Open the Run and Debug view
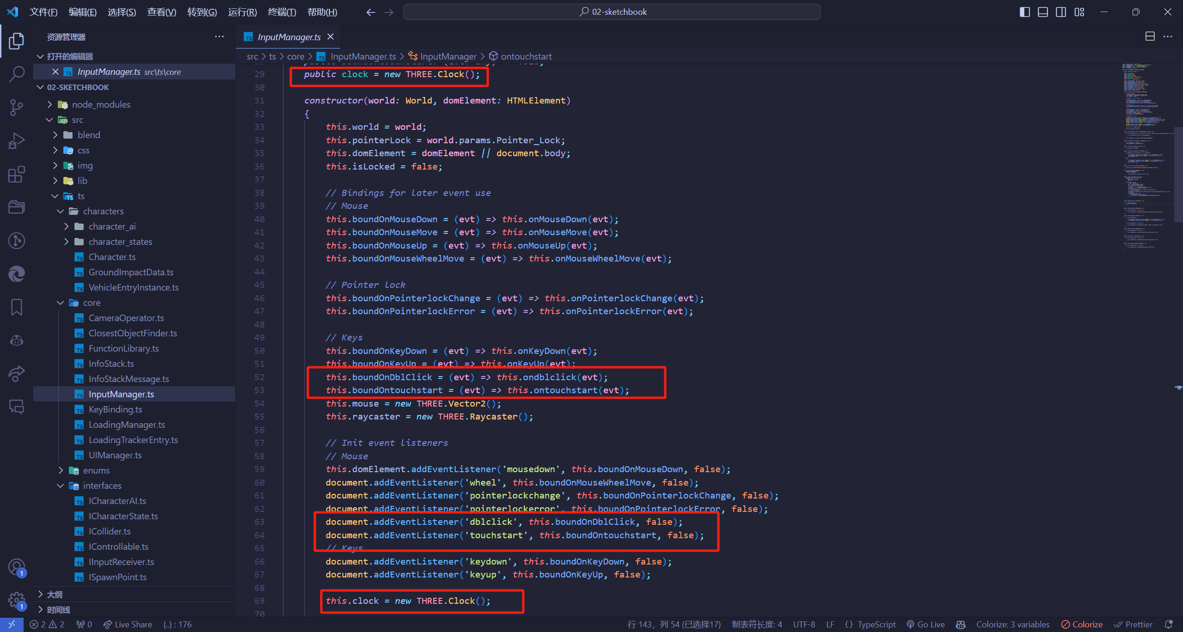The image size is (1183, 632). click(17, 141)
